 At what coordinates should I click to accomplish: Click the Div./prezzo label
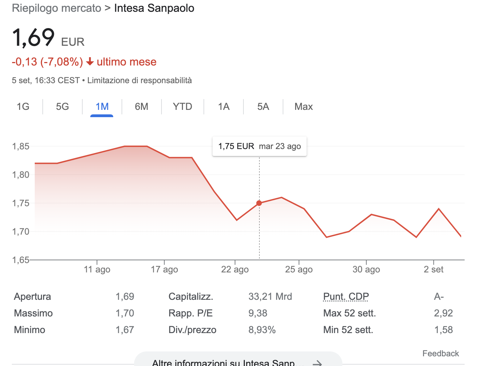tap(192, 330)
